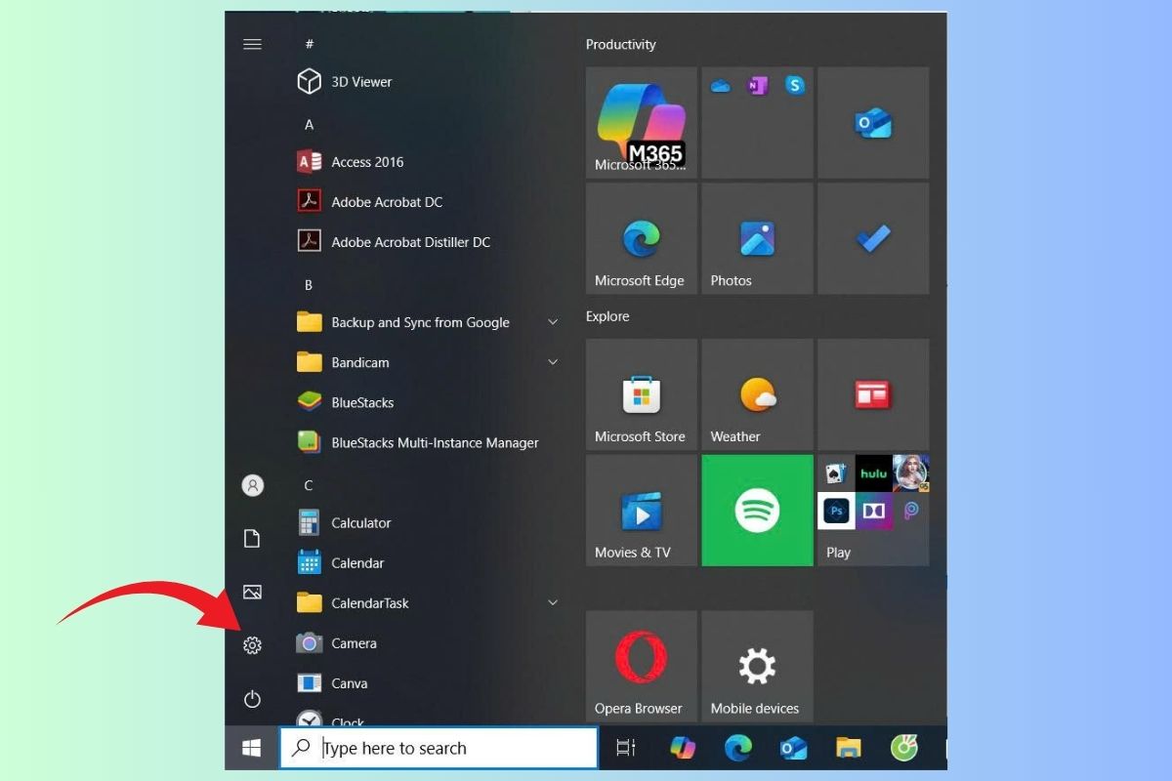Image resolution: width=1172 pixels, height=781 pixels.
Task: Expand the CalendarTask folder chevron
Action: (553, 603)
